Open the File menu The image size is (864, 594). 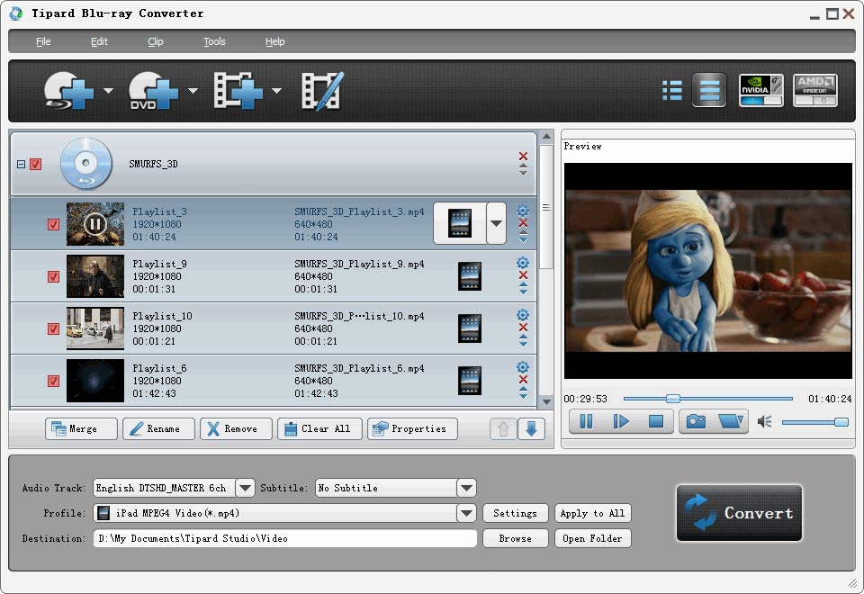pos(43,41)
